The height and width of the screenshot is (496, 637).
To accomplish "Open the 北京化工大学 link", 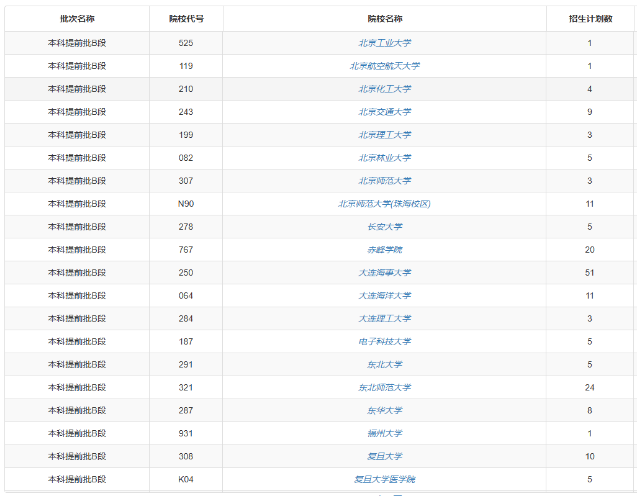I will (x=385, y=89).
